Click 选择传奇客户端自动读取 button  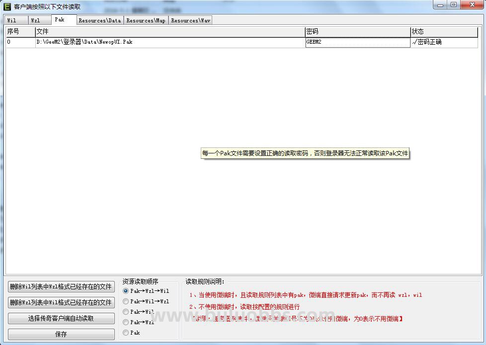[61, 318]
